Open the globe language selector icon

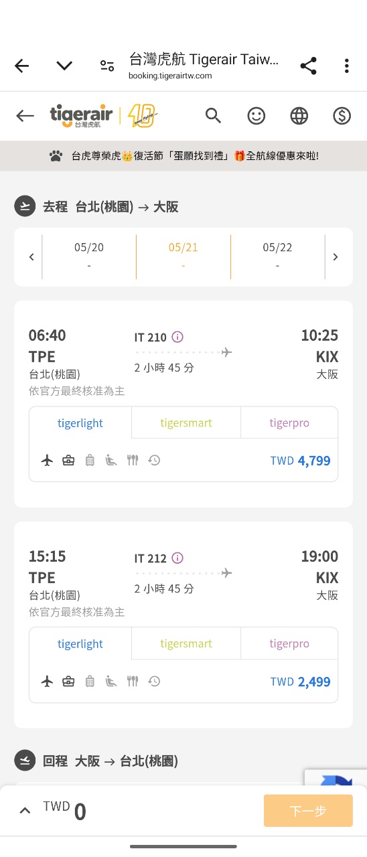[299, 116]
